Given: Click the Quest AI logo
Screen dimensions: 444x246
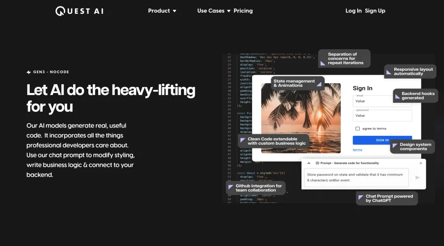Looking at the screenshot, I should pyautogui.click(x=79, y=11).
